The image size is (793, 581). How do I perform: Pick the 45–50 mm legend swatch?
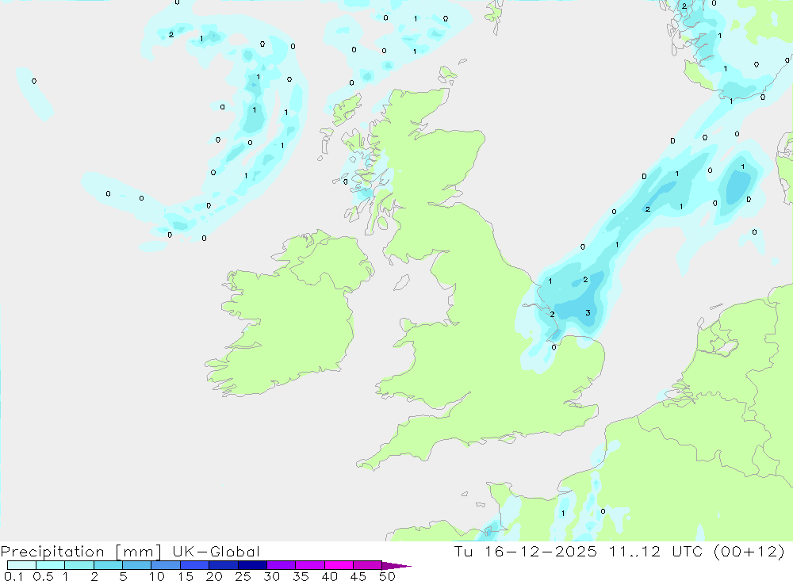[368, 565]
